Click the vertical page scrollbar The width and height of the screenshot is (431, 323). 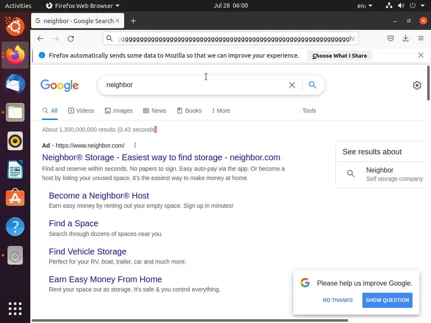[428, 84]
